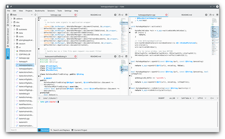The width and height of the screenshot is (225, 139).
Task: Close the katesavemodifieddialog.h tab
Action: 75,56
